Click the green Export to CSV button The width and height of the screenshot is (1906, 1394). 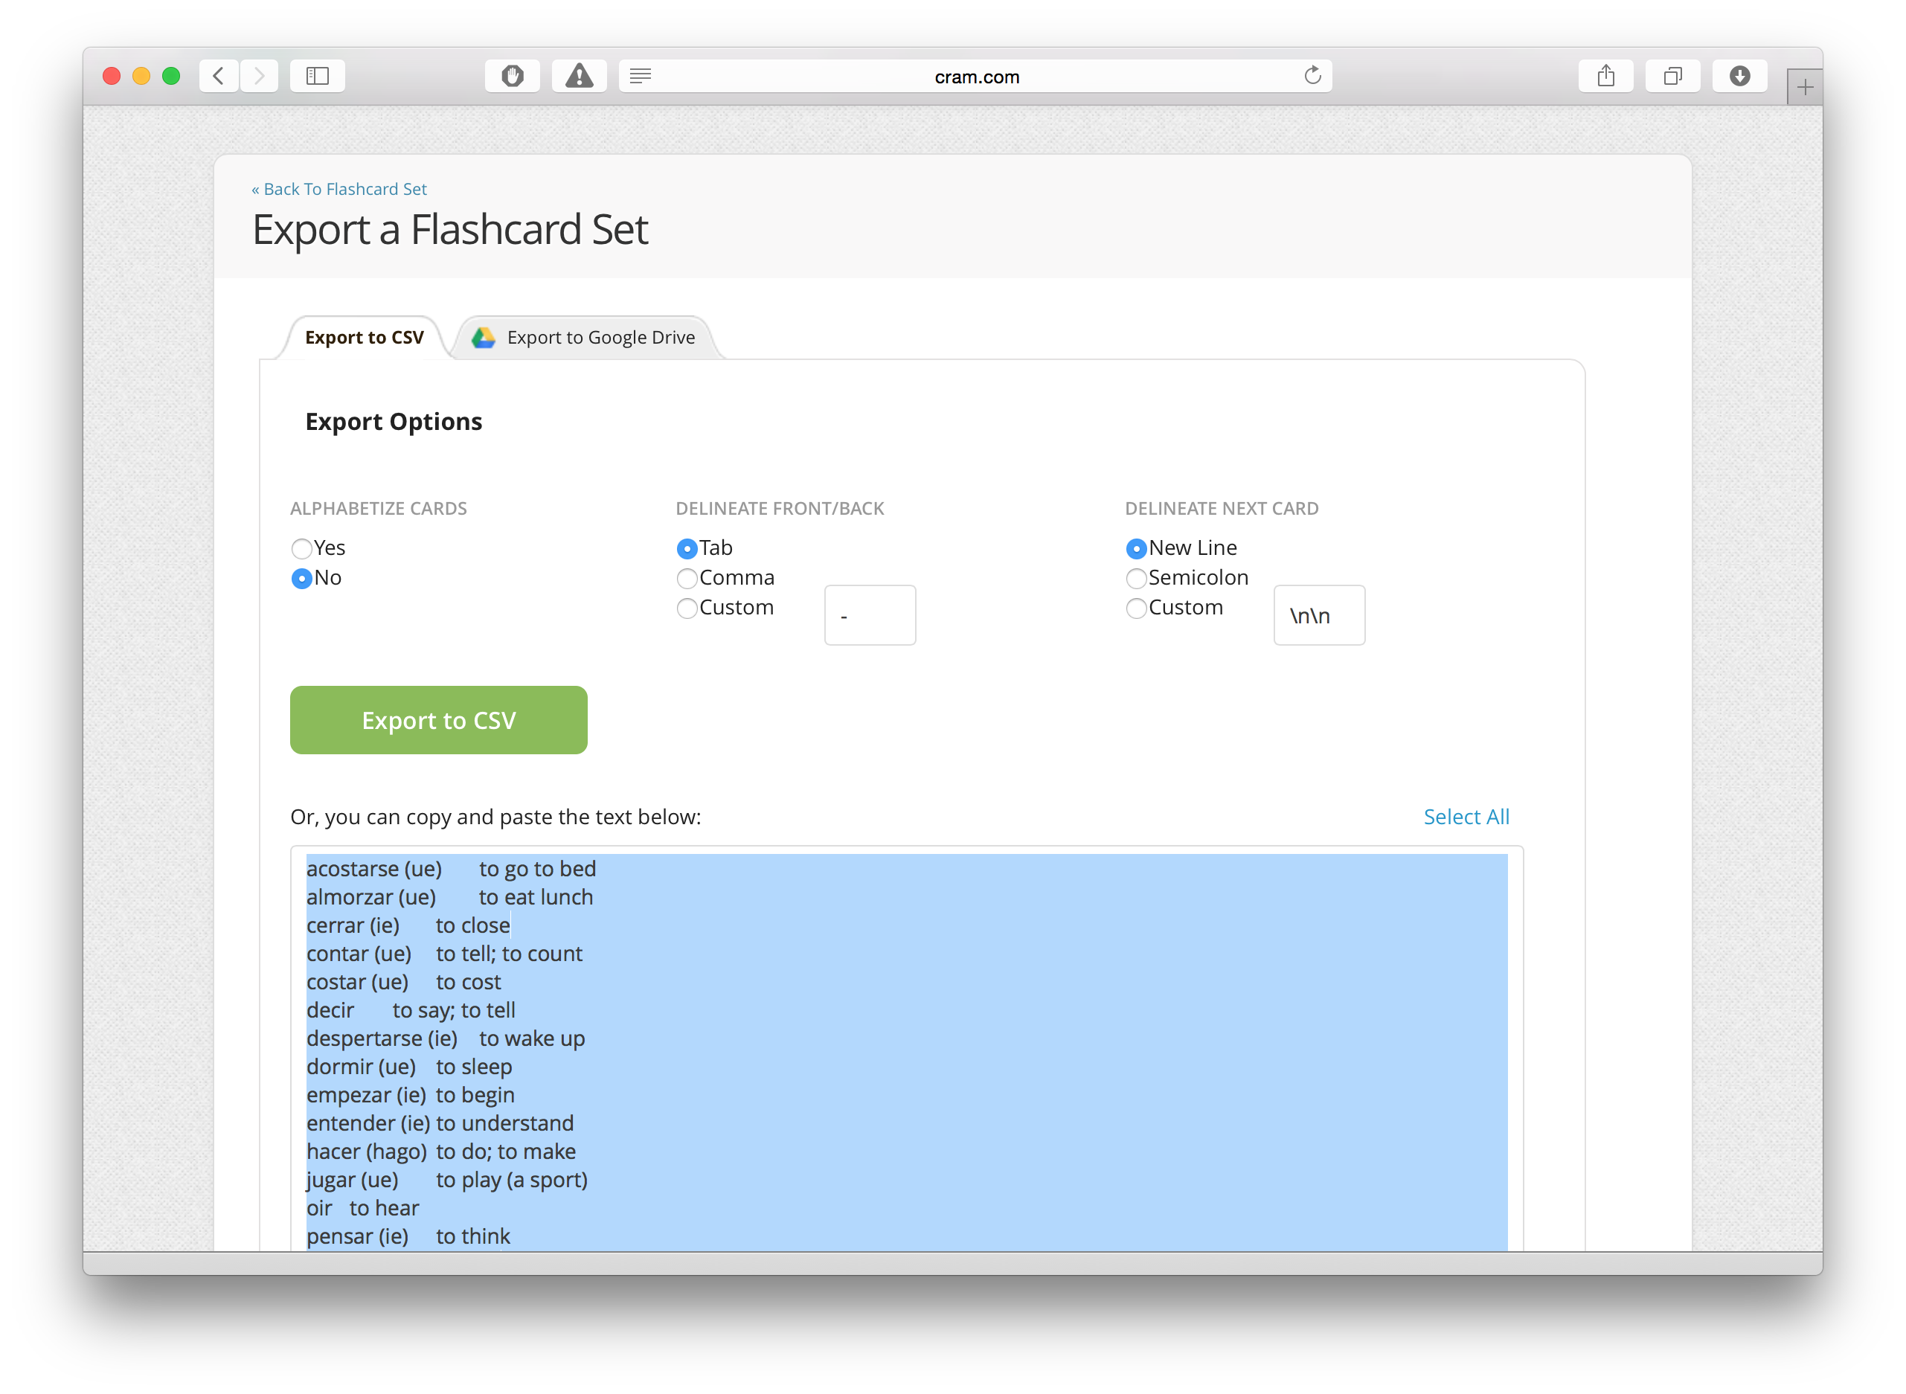click(x=439, y=720)
